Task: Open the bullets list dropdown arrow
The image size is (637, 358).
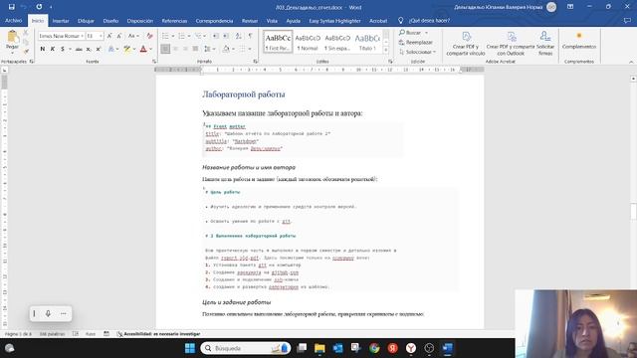Action: tap(173, 36)
